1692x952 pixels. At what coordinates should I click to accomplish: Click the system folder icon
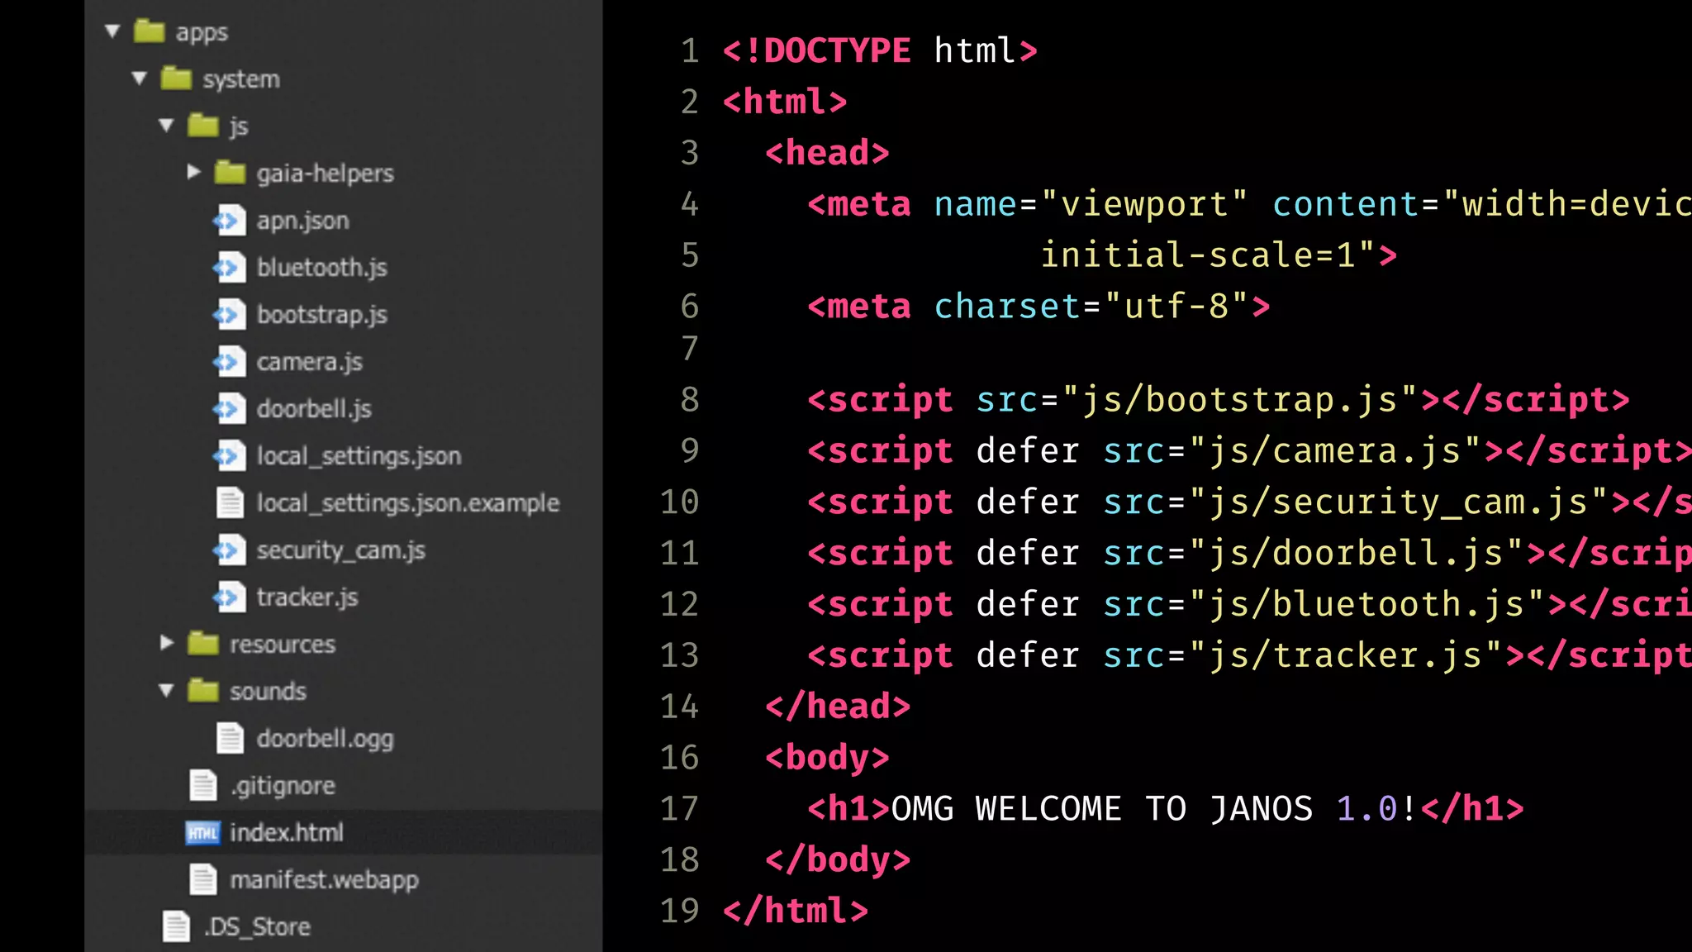pyautogui.click(x=176, y=78)
